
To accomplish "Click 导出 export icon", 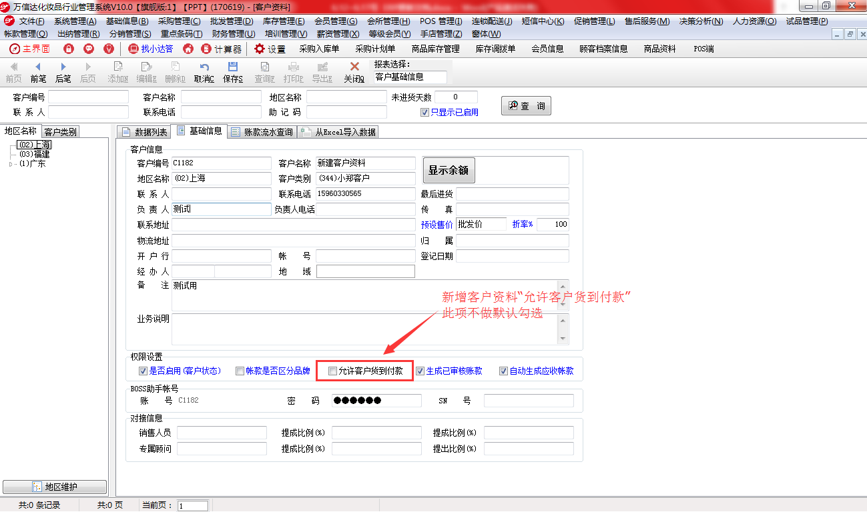I will (322, 73).
